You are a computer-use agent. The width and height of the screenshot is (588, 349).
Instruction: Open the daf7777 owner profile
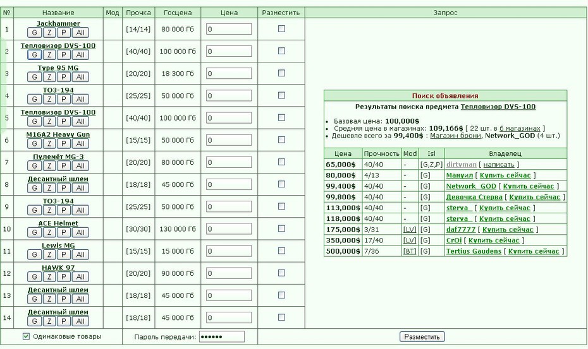(461, 230)
